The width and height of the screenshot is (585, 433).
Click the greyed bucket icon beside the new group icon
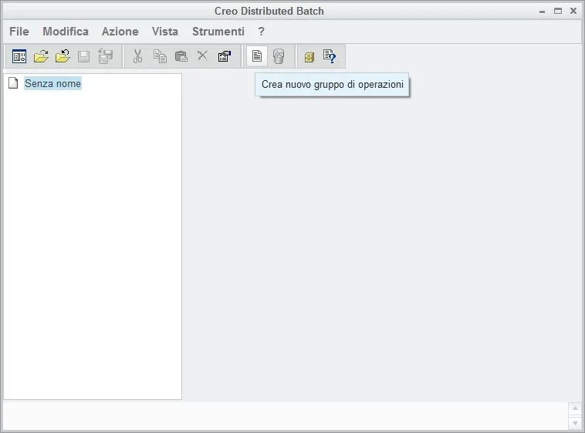coord(279,56)
